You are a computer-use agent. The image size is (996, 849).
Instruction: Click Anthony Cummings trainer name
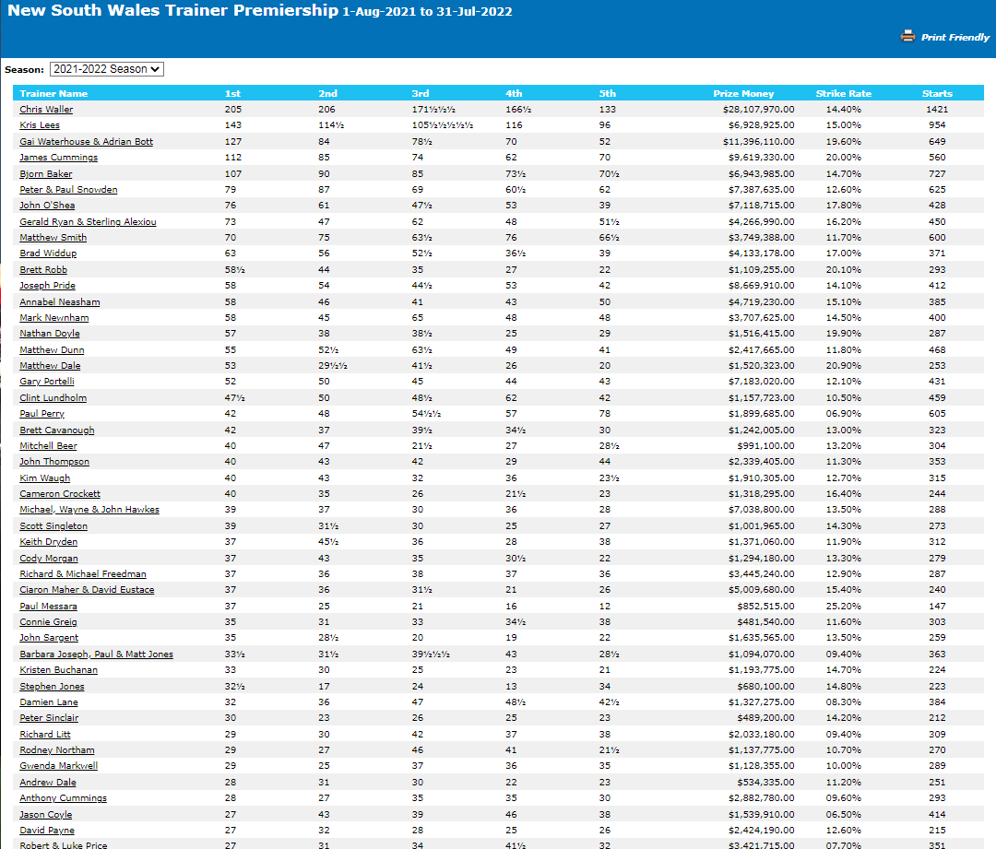[x=63, y=798]
